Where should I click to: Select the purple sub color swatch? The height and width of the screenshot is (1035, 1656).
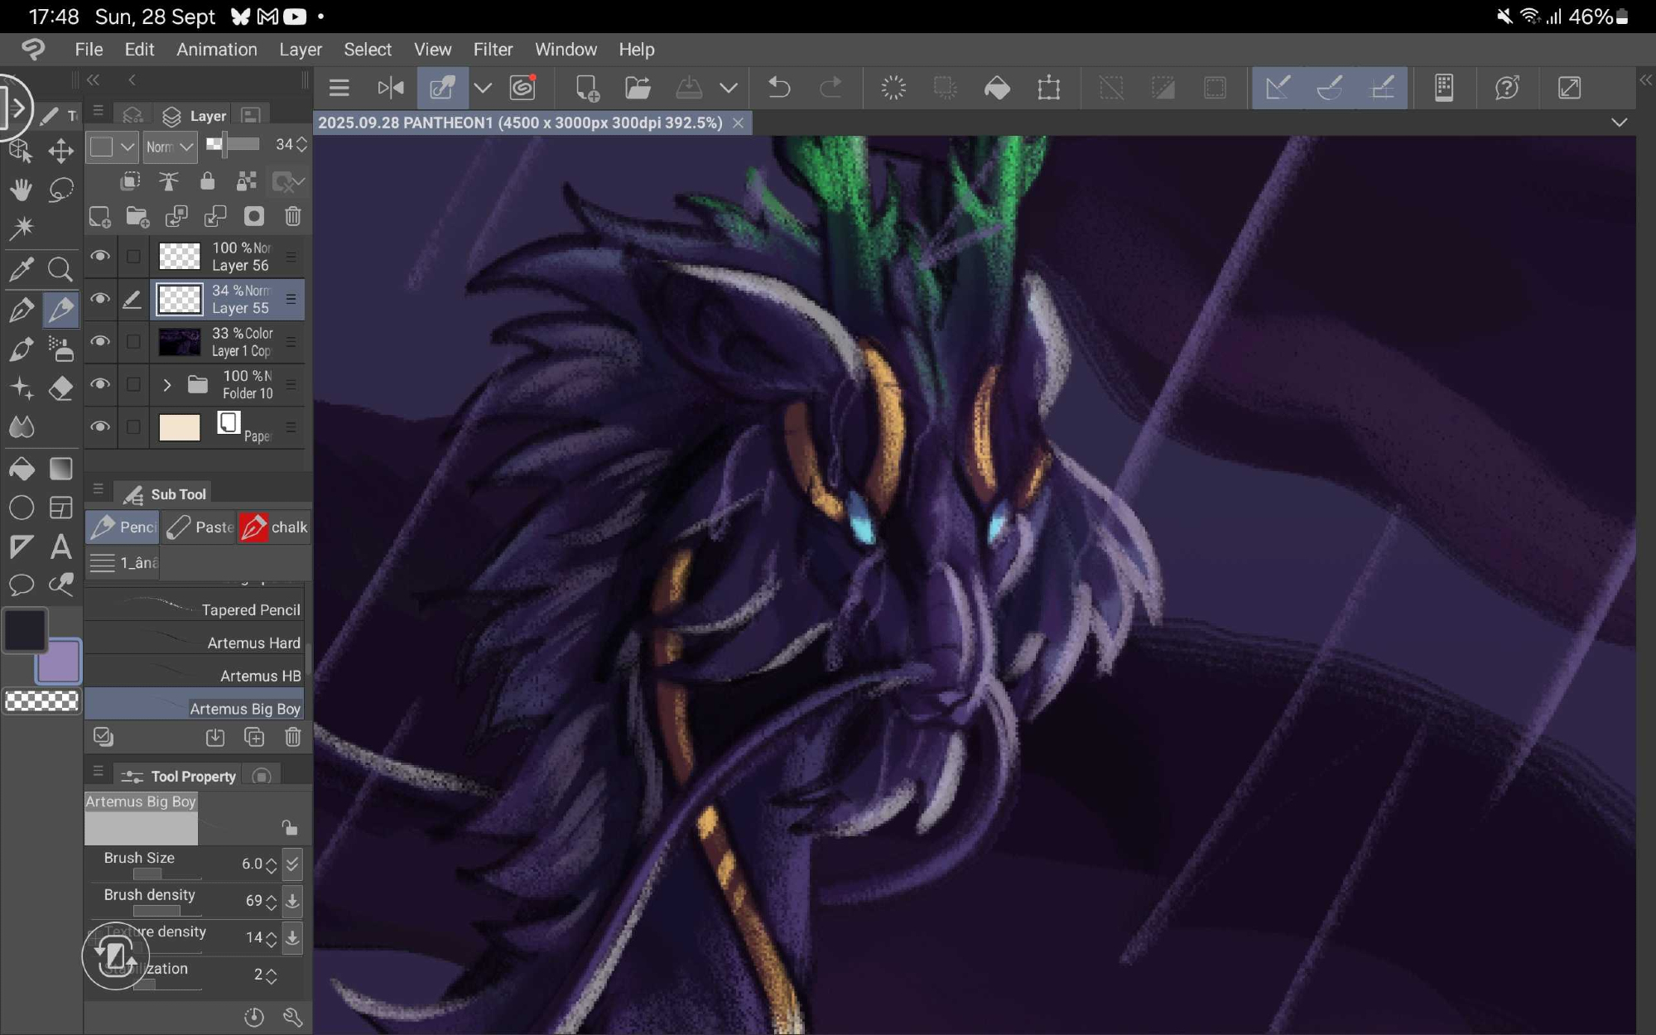60,662
